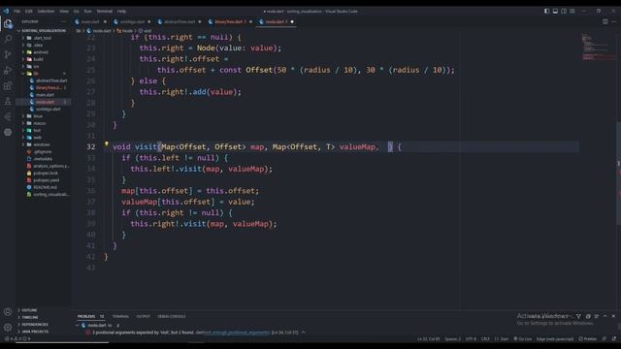Open the Accounts icon in activity bar
The height and width of the screenshot is (349, 621).
pos(8,312)
